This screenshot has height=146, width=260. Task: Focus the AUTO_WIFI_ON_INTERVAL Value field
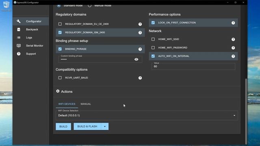193,66
